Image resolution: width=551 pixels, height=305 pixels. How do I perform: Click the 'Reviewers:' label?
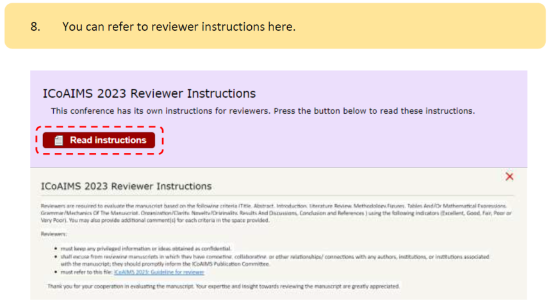pyautogui.click(x=53, y=234)
